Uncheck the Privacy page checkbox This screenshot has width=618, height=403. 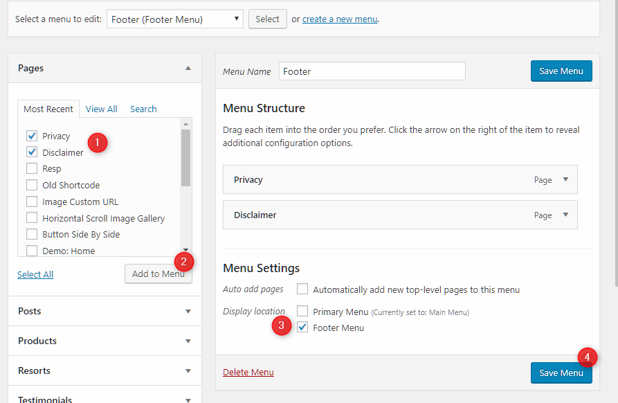pyautogui.click(x=32, y=136)
